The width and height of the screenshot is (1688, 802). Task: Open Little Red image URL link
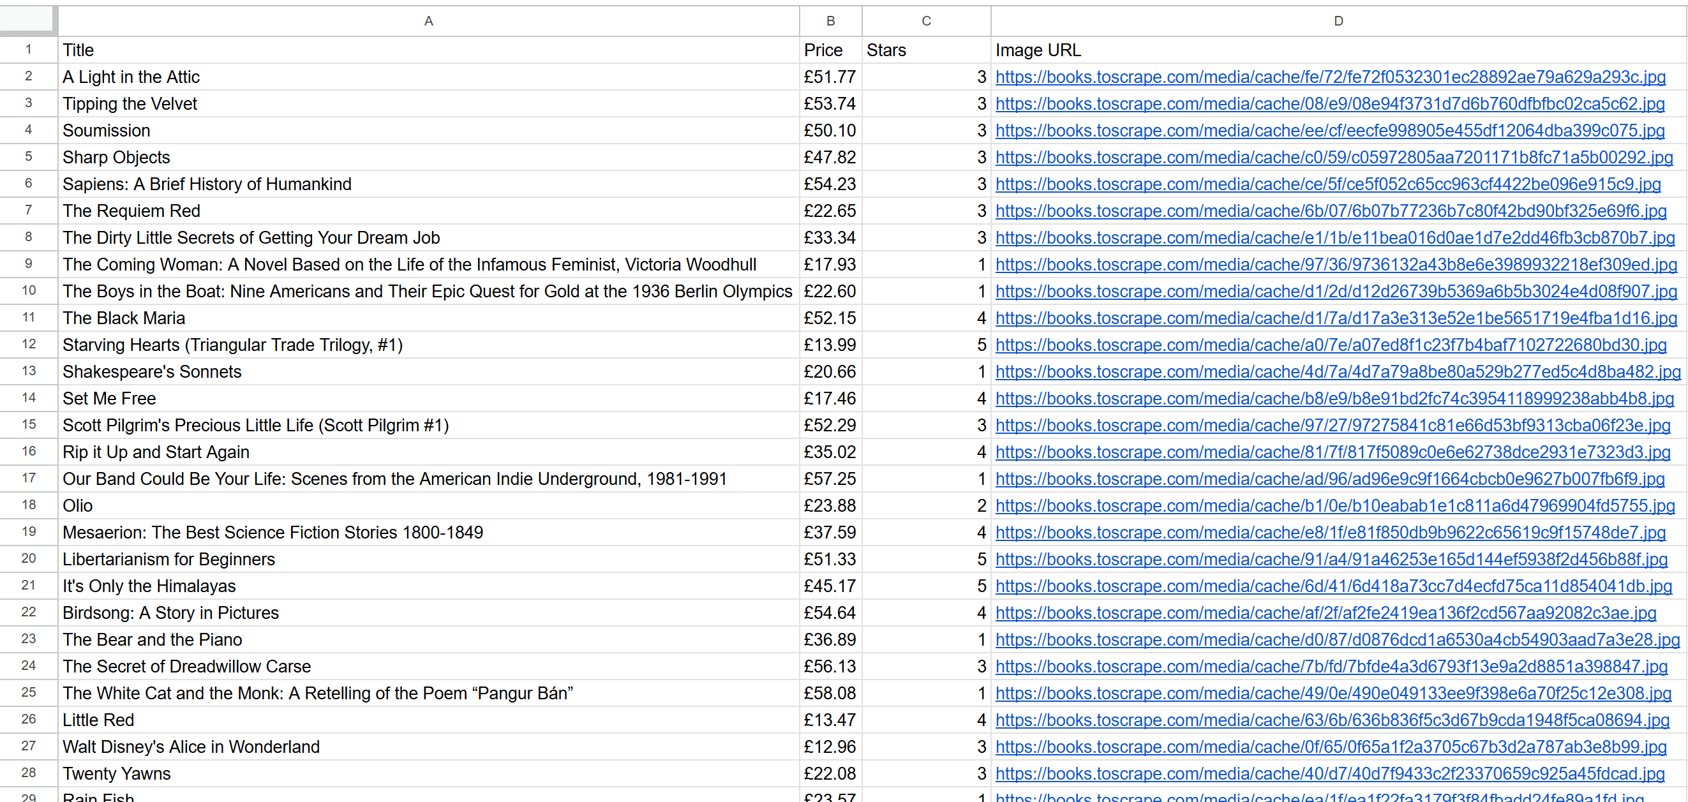tap(1331, 720)
